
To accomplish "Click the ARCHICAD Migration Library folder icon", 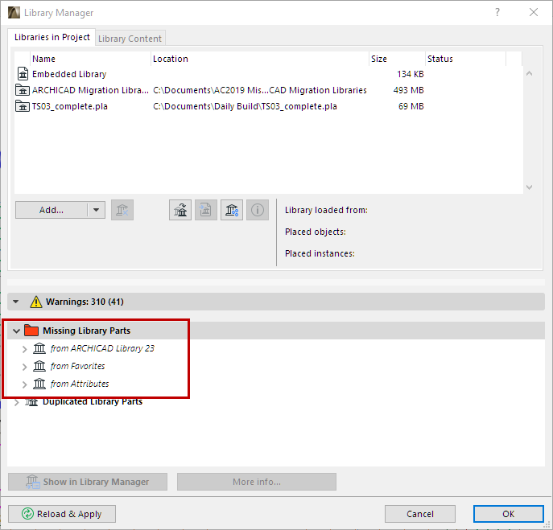I will click(23, 90).
